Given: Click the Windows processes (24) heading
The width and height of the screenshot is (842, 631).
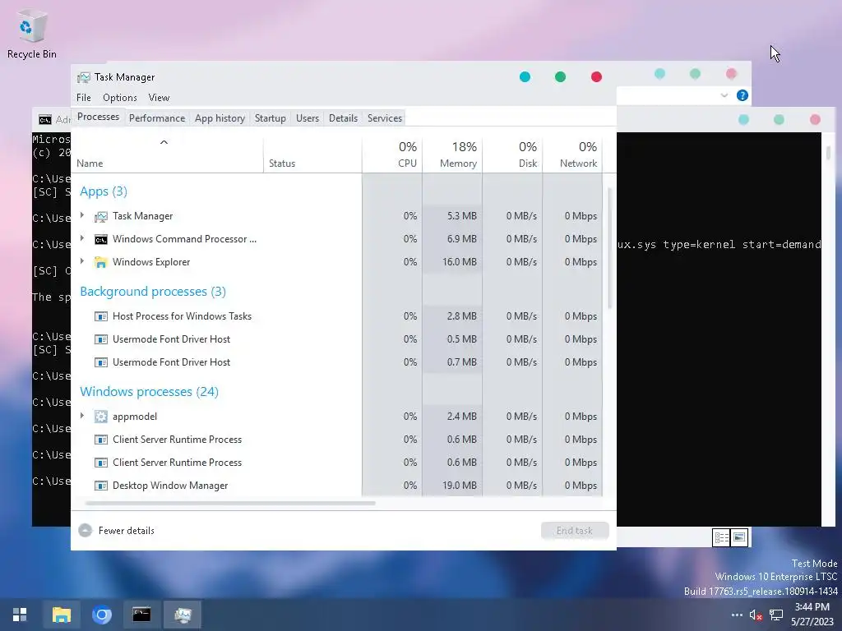Looking at the screenshot, I should (x=150, y=392).
